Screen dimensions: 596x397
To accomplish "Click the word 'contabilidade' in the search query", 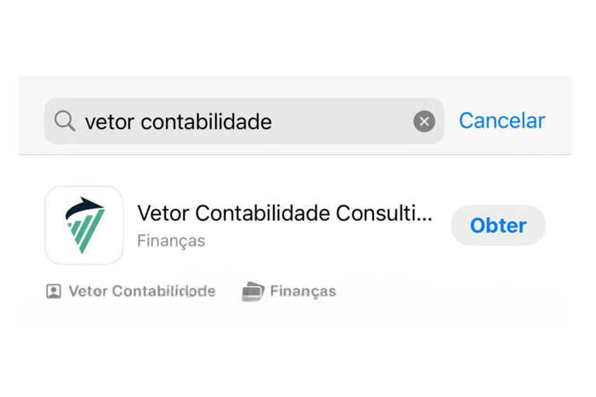I will [x=206, y=122].
